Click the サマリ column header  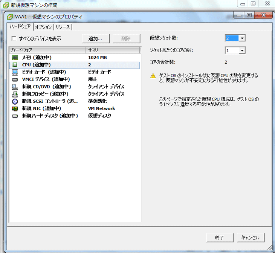pos(113,50)
